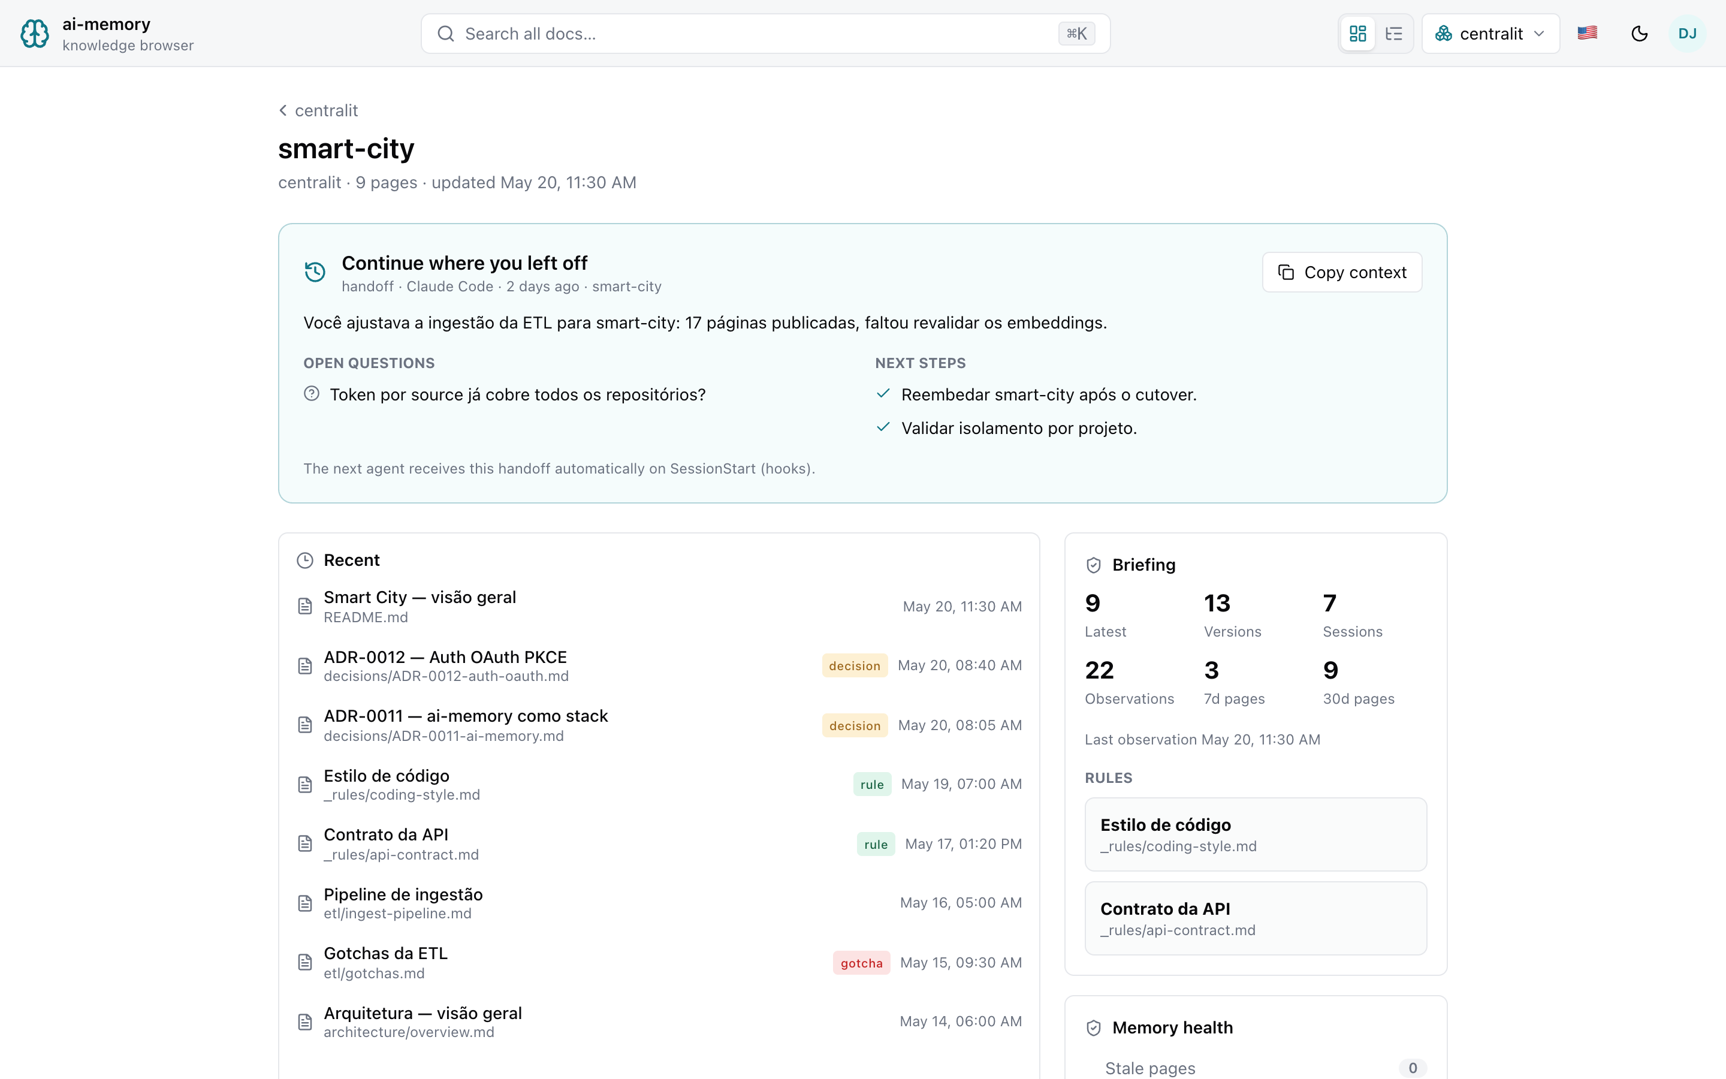
Task: Click the Stale pages count badge
Action: [x=1412, y=1068]
